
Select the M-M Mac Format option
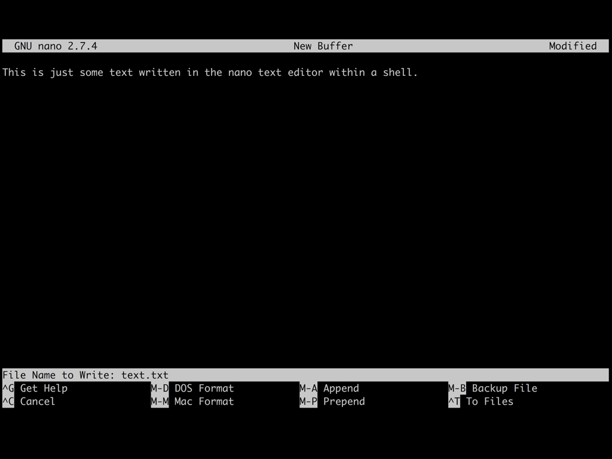(x=192, y=401)
